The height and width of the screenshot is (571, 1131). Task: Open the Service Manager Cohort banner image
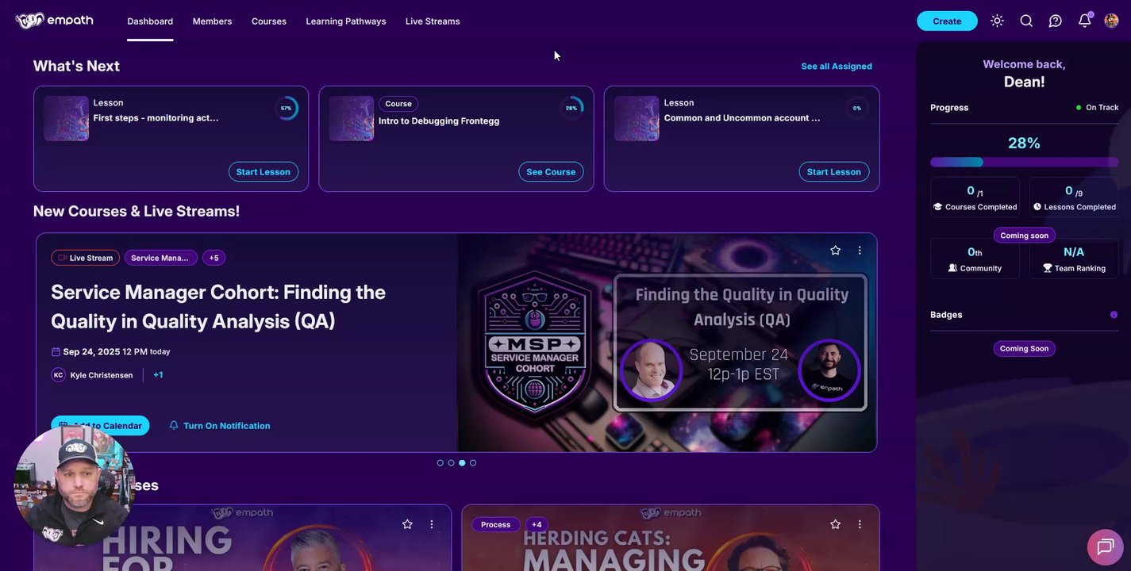click(667, 343)
